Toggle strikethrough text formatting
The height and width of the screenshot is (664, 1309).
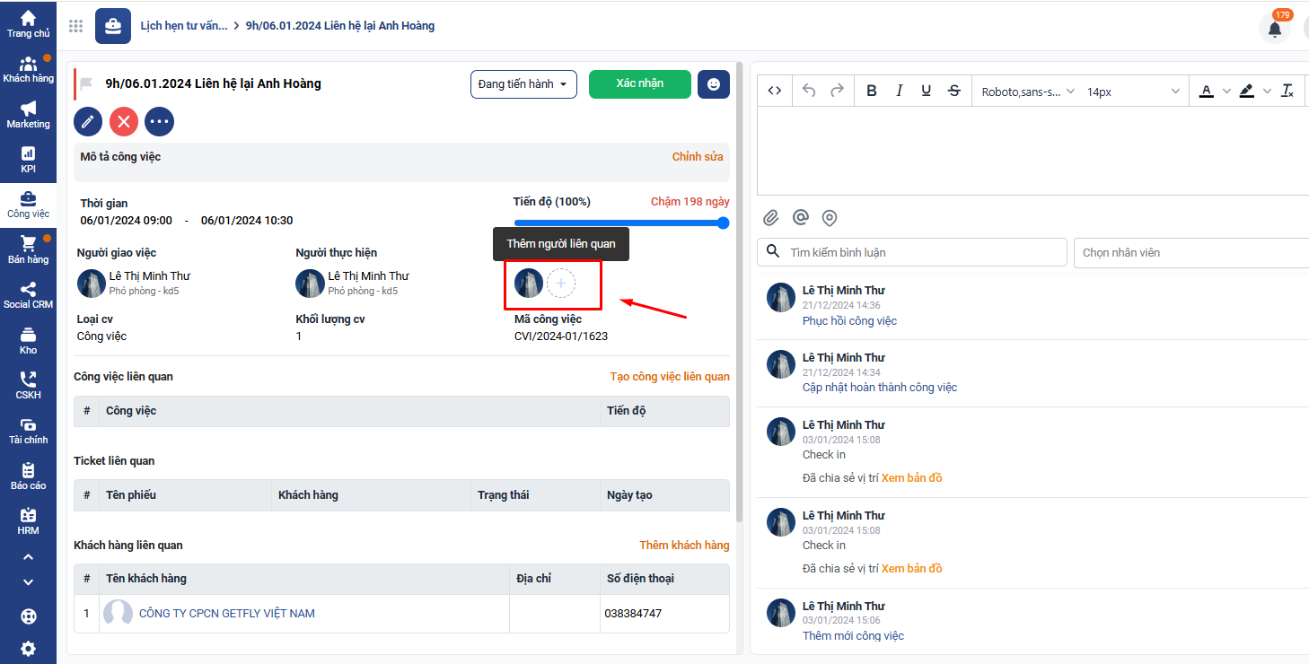pyautogui.click(x=954, y=91)
